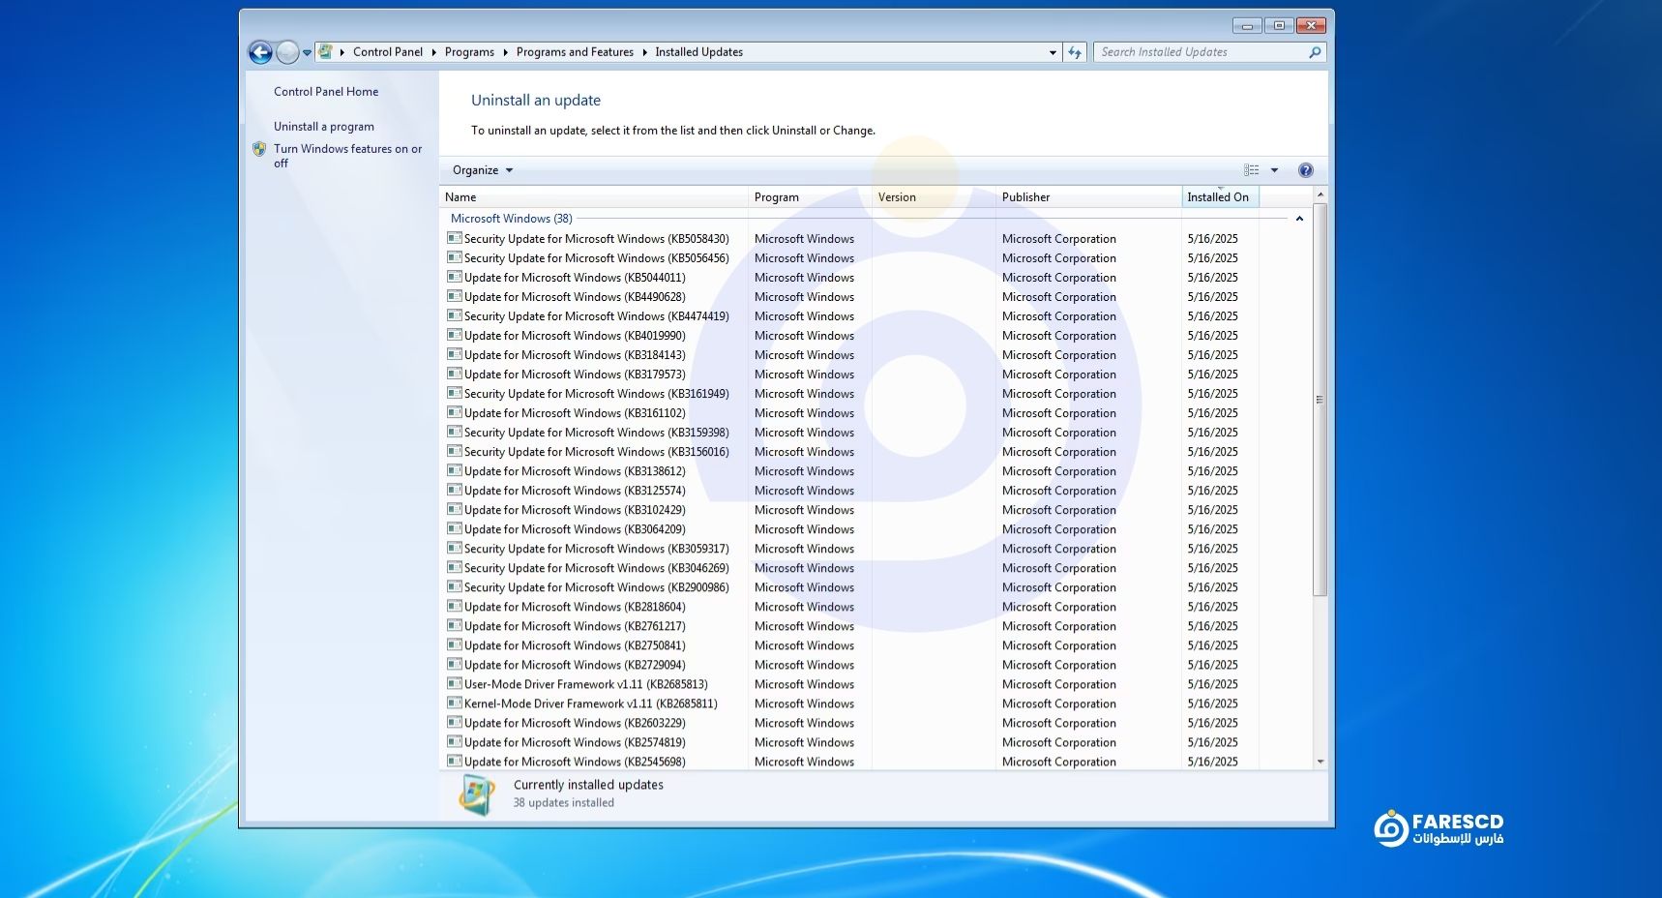This screenshot has width=1662, height=898.
Task: Sort by Program column header
Action: coord(810,197)
